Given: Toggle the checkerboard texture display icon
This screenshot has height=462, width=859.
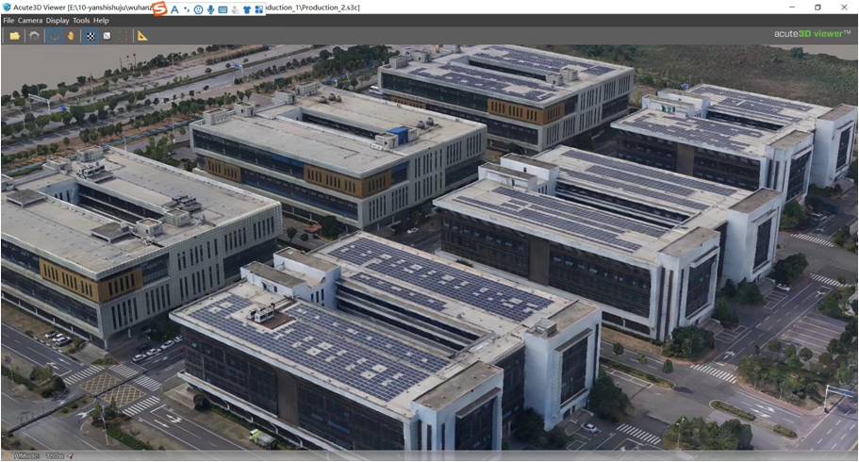Looking at the screenshot, I should click(x=91, y=36).
